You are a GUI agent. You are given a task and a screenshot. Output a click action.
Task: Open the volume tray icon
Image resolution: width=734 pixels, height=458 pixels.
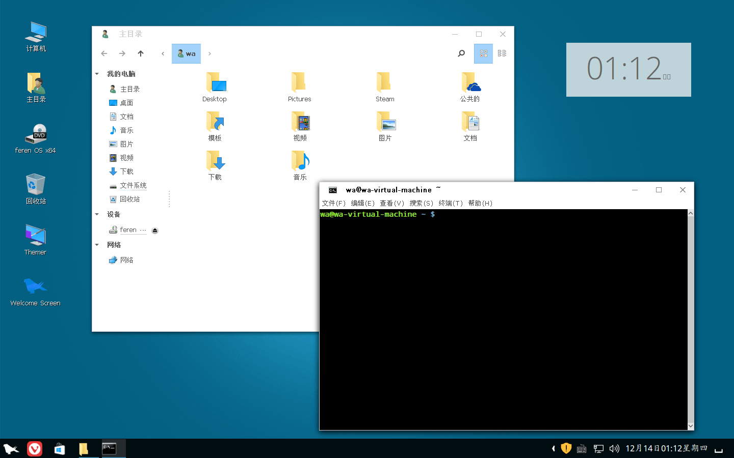click(x=614, y=449)
